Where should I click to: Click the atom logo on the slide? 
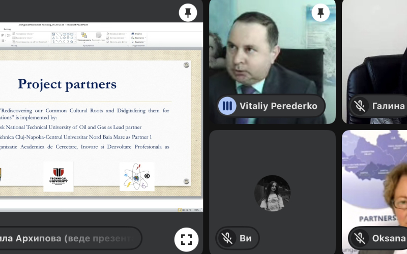tap(137, 176)
